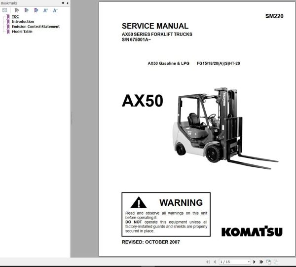The height and width of the screenshot is (267, 296).
Task: Click the warning triangle symbol
Action: [139, 202]
